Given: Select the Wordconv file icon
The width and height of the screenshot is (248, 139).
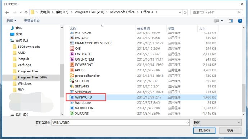Looking at the screenshot, I should pyautogui.click(x=72, y=102).
